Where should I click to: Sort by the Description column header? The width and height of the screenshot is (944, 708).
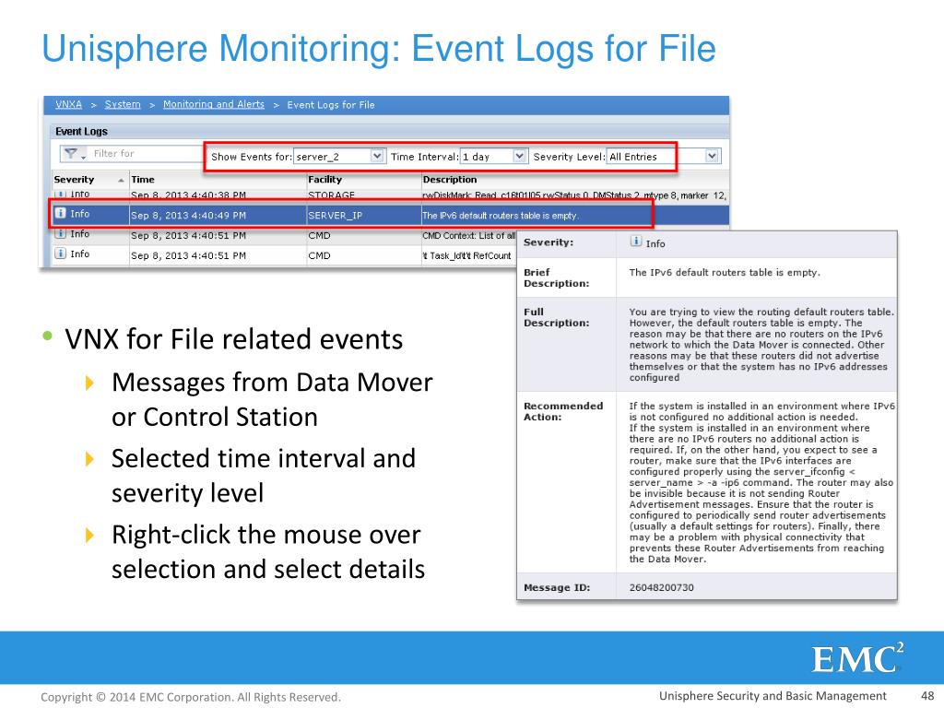pyautogui.click(x=450, y=180)
